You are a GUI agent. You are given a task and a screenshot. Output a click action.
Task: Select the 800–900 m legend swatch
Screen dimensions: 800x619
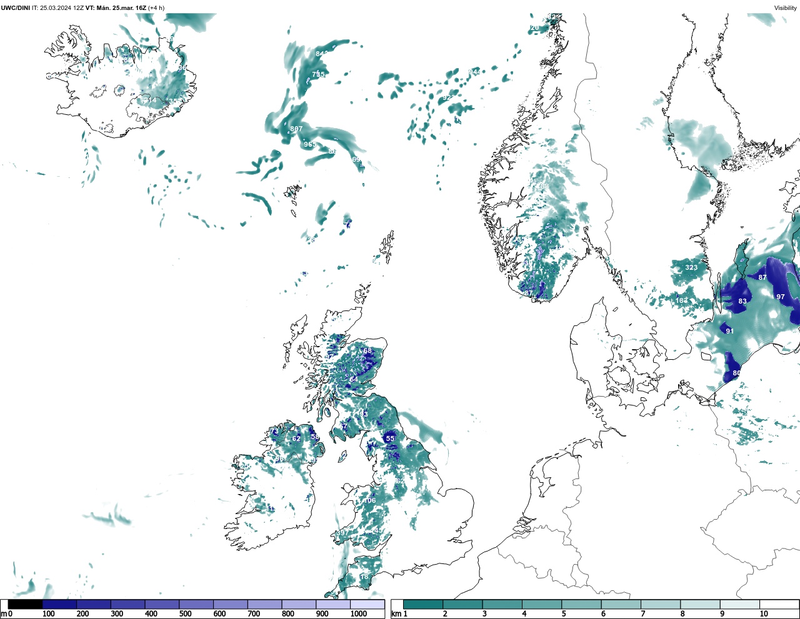299,604
